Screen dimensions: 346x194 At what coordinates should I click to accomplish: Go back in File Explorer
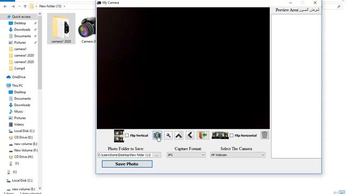tap(5, 6)
